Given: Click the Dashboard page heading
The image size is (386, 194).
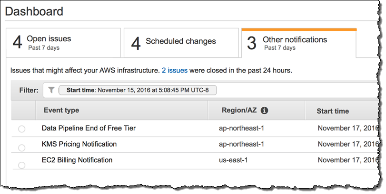Looking at the screenshot, I should (34, 11).
